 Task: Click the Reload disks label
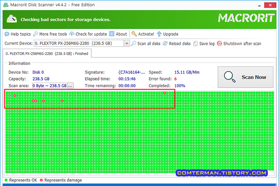pos(180,43)
